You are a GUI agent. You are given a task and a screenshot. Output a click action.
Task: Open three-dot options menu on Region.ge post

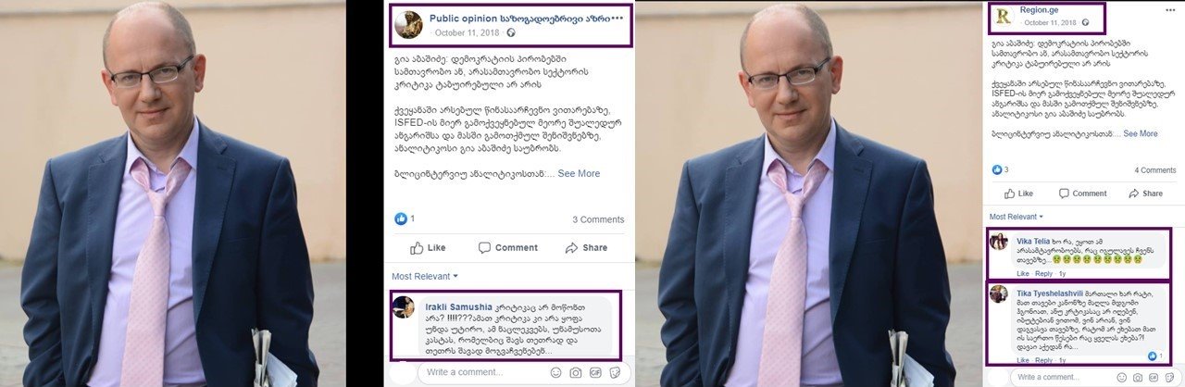point(1170,10)
